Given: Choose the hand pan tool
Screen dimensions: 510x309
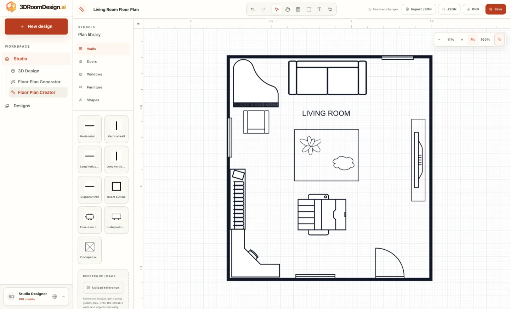Looking at the screenshot, I should (288, 10).
